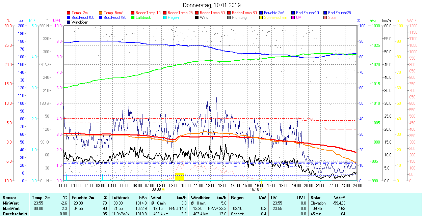Click the 12:00 mark on time axis
The image size is (422, 216).
tap(211, 185)
